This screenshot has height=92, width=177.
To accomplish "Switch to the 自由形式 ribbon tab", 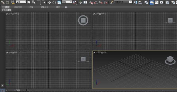I will pos(18,7).
